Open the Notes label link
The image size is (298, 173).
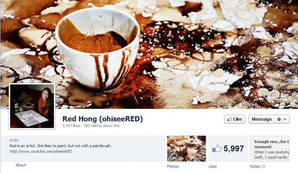pos(255,166)
